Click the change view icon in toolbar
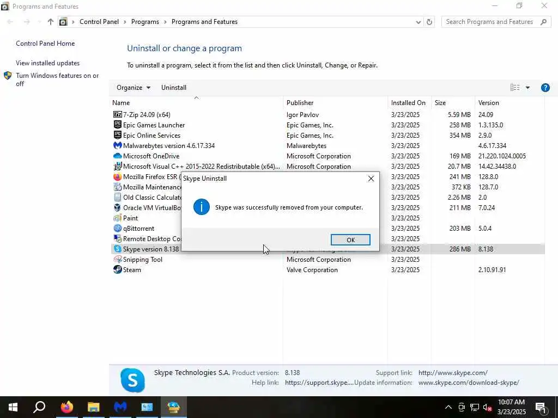The width and height of the screenshot is (558, 418). point(514,88)
